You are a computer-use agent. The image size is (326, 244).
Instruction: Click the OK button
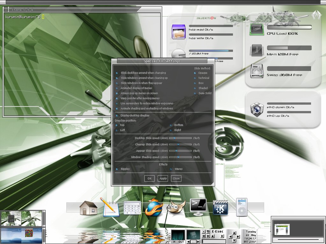pos(149,178)
